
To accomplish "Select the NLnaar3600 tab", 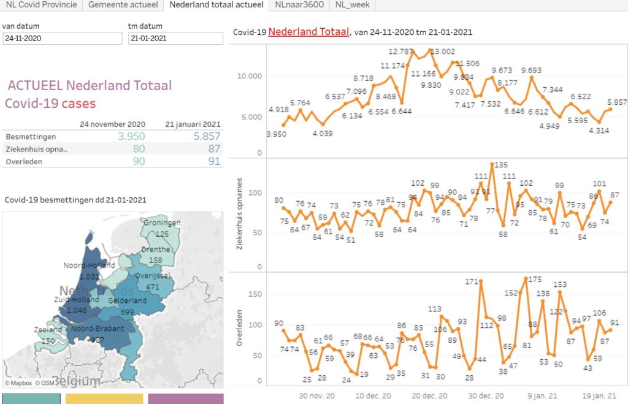I will coord(299,5).
